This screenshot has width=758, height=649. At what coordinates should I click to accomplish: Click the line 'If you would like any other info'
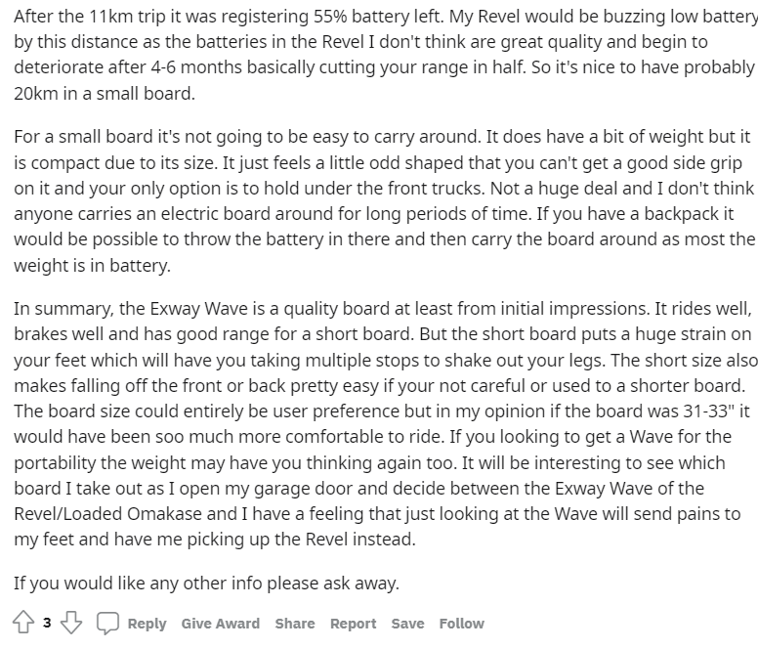pyautogui.click(x=206, y=583)
